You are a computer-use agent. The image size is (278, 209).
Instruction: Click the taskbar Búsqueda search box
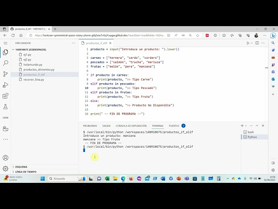pos(66,179)
